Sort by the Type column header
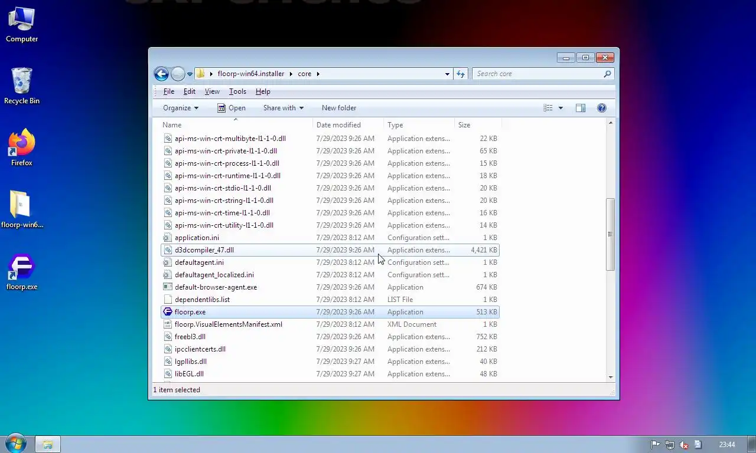The image size is (756, 453). pos(419,125)
